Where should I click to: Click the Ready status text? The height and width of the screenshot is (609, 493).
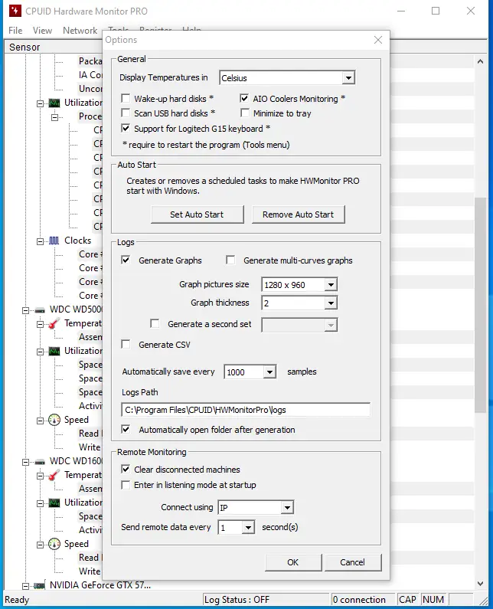17,600
